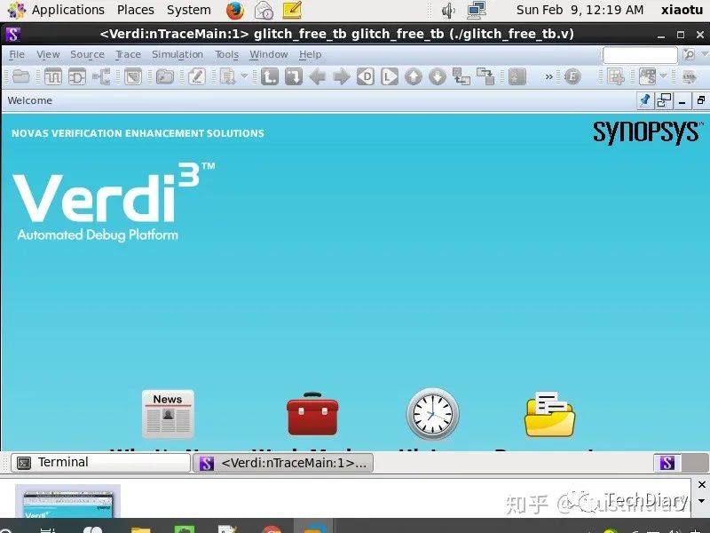Open the mail envelope panel icon
710x533 pixels.
pyautogui.click(x=264, y=10)
